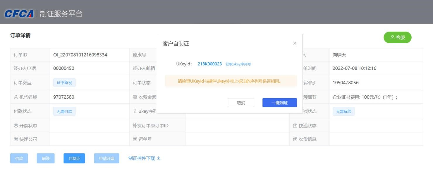Click the 企业证书费用 detail text
The width and height of the screenshot is (433, 196).
click(365, 97)
